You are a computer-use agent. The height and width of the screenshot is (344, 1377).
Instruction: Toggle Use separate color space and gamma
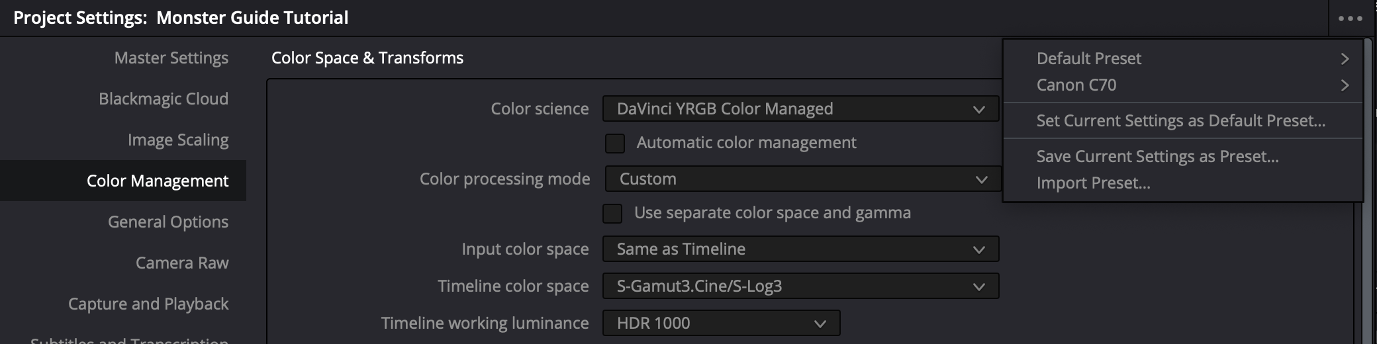[612, 213]
